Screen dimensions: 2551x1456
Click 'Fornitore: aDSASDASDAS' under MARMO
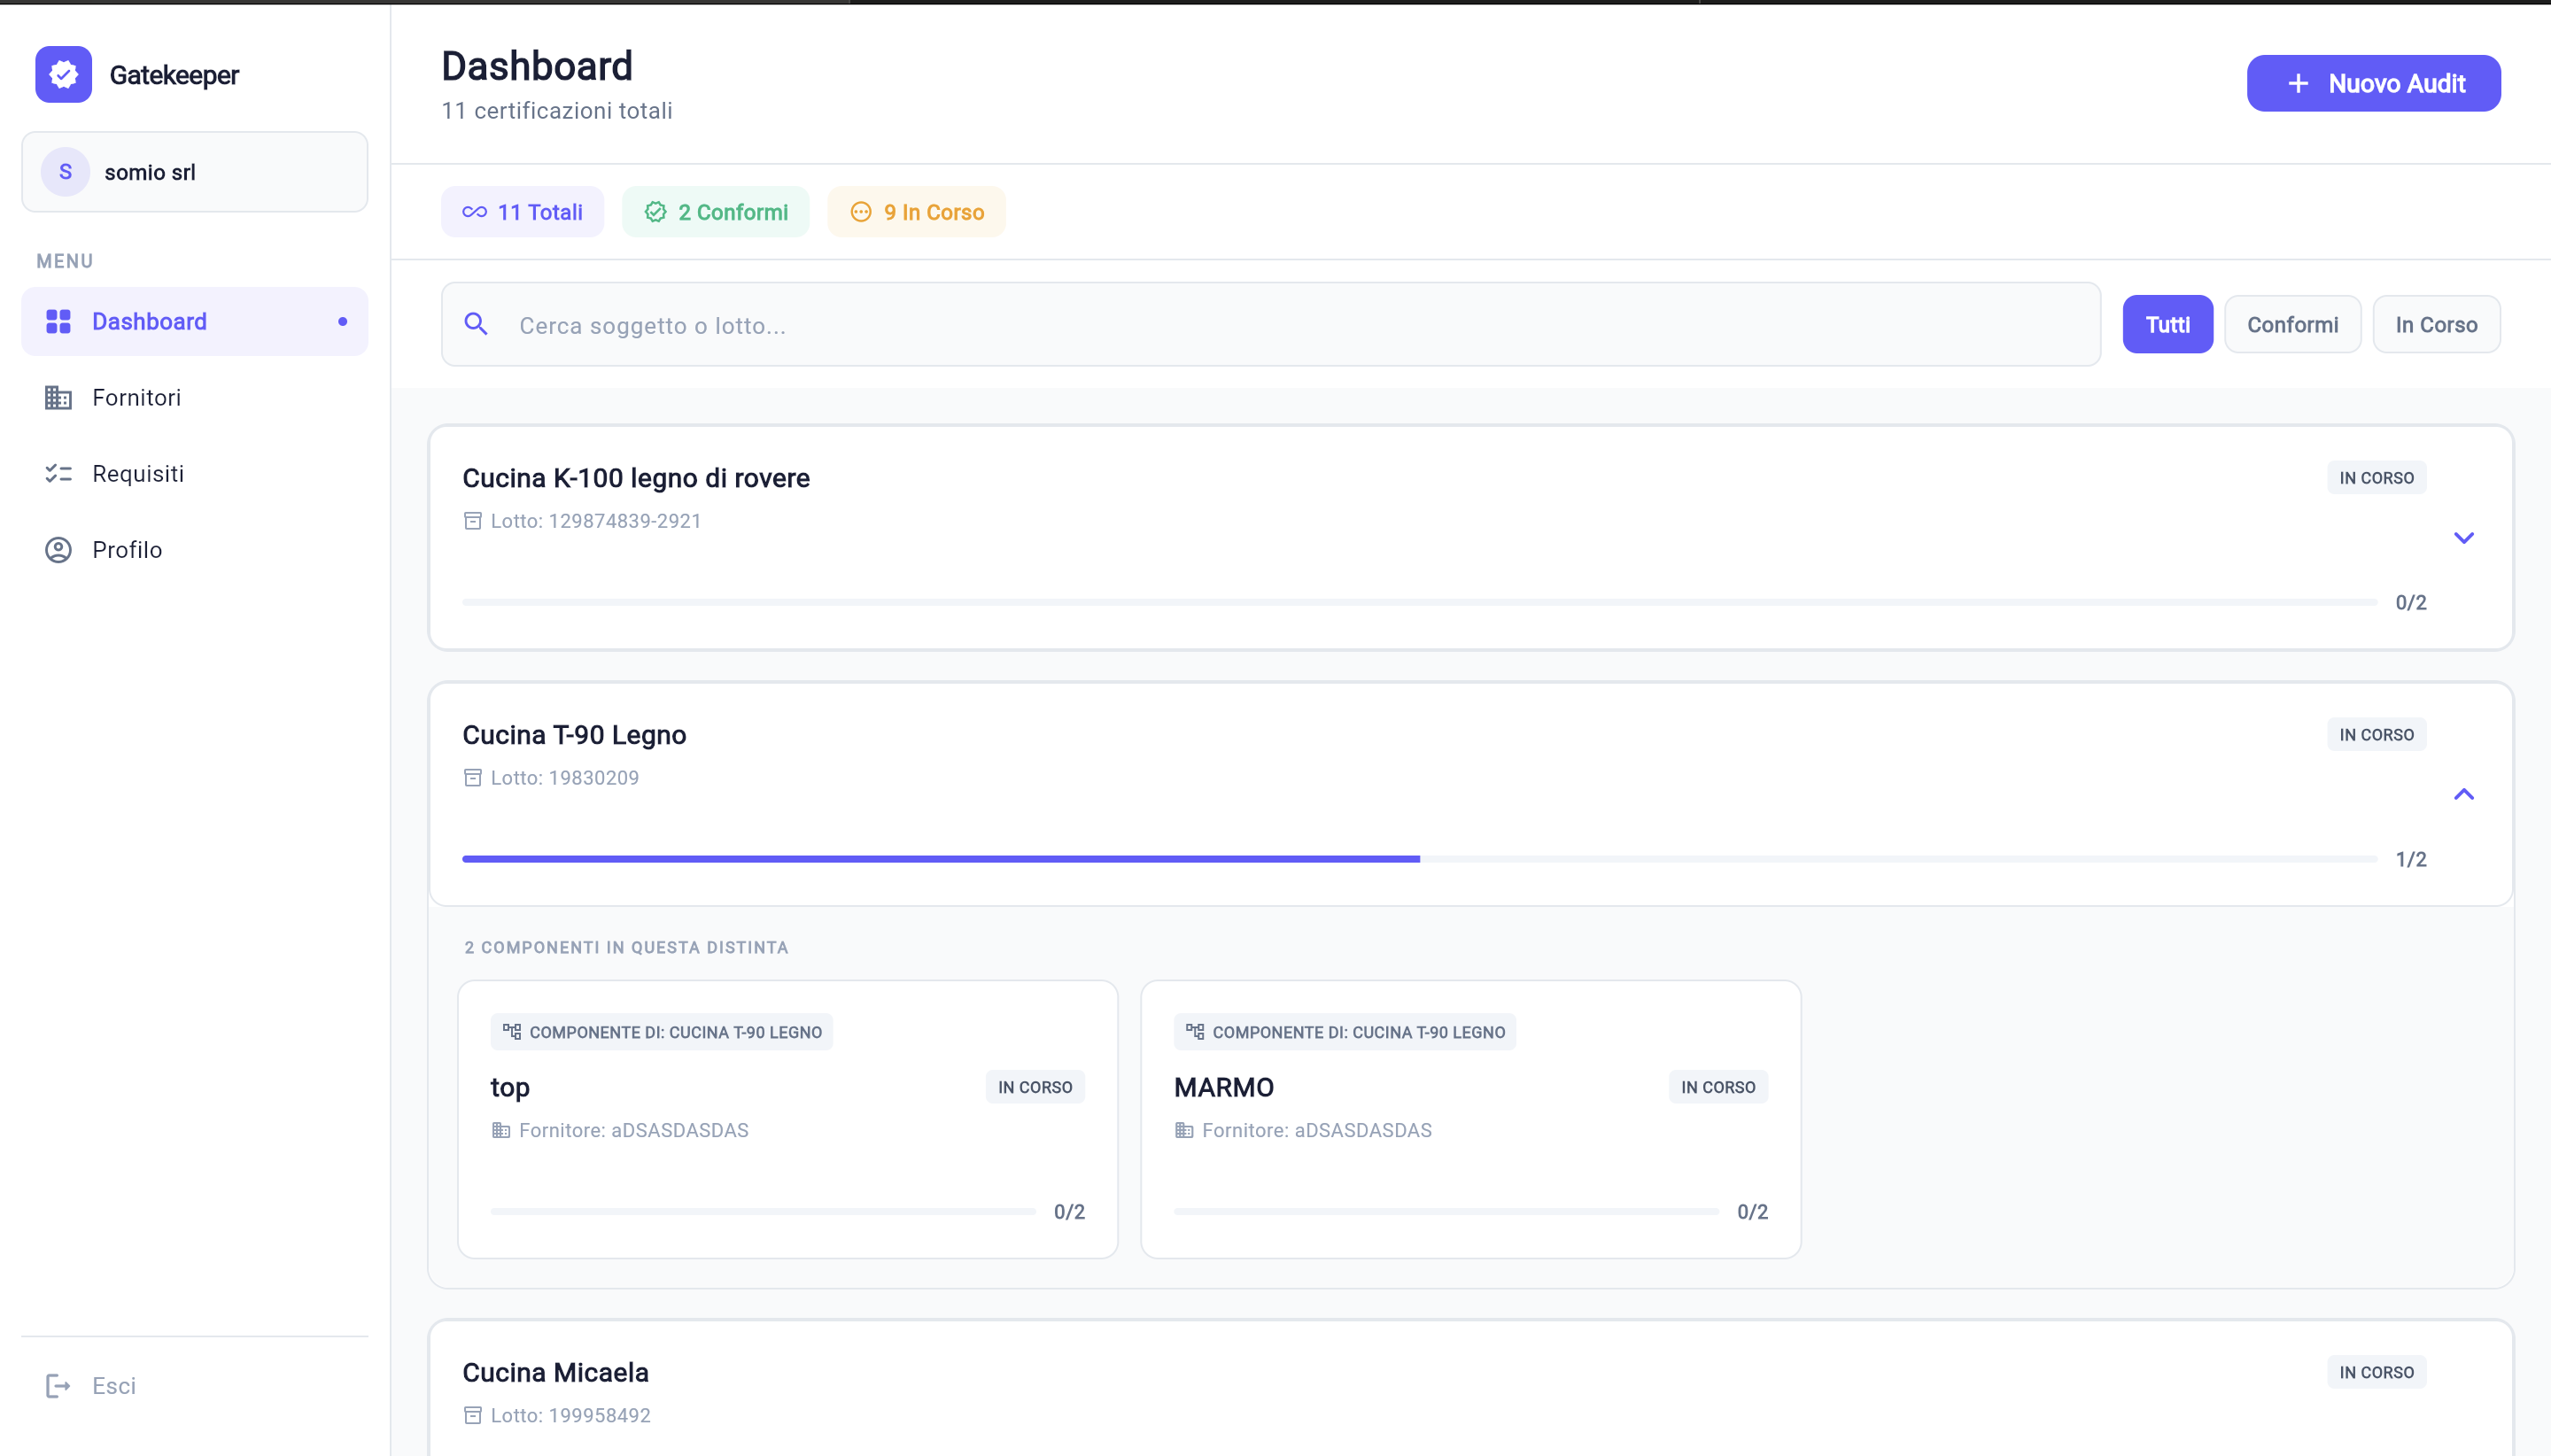(x=1317, y=1130)
